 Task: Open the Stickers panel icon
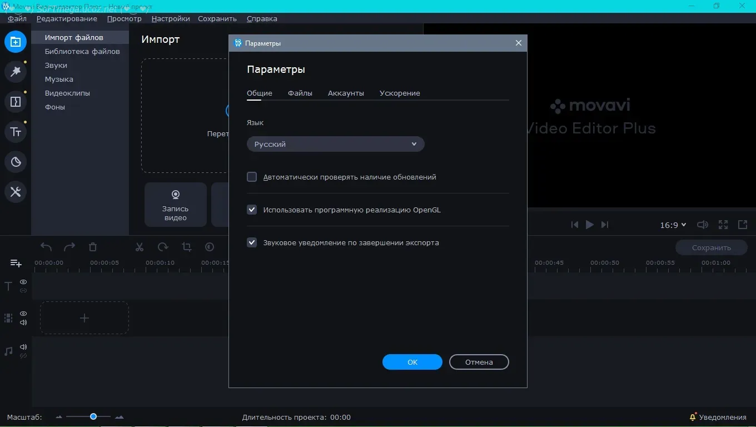coord(16,162)
